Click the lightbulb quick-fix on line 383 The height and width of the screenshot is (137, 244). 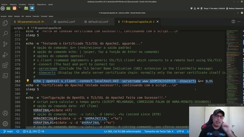click(28, 81)
